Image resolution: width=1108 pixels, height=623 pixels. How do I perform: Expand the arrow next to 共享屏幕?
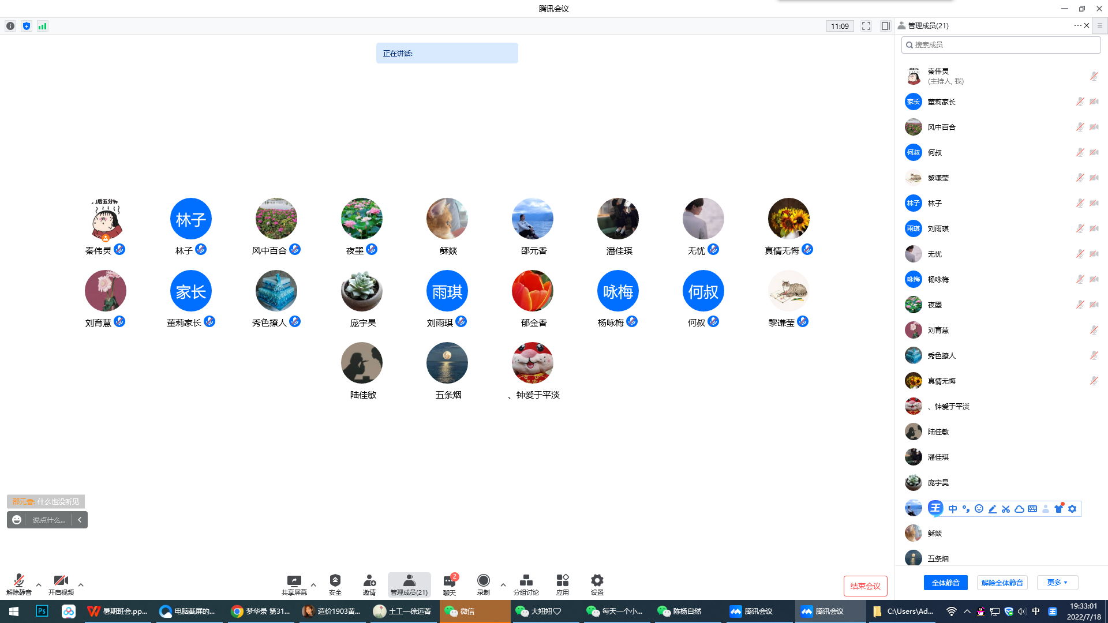313,585
